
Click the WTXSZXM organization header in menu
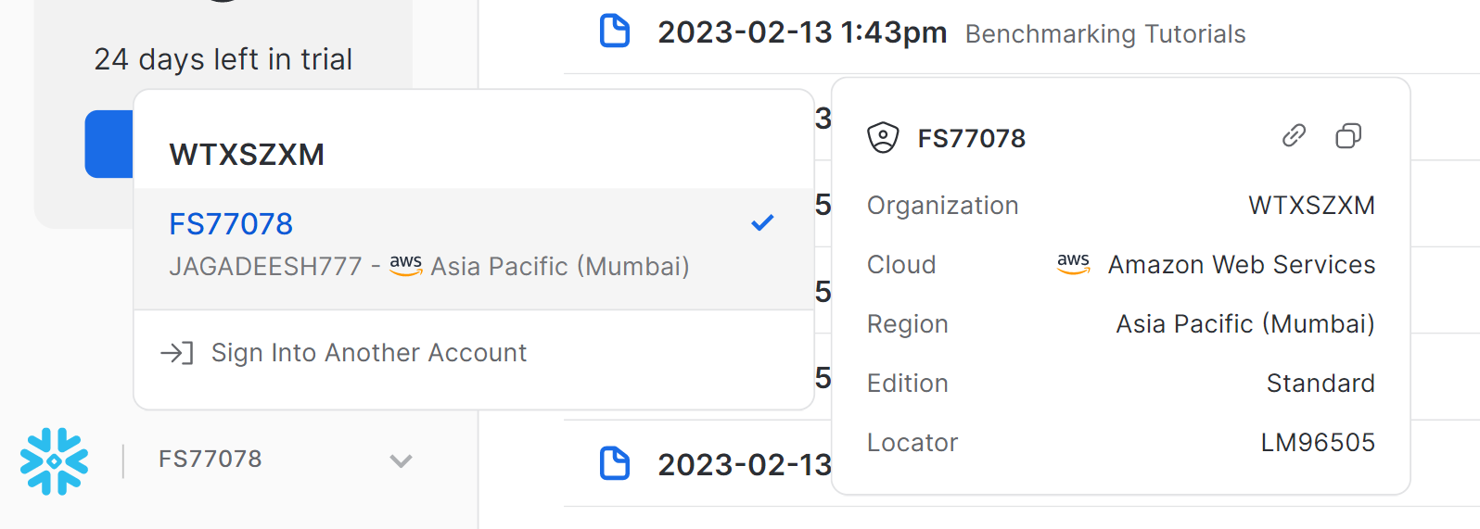pyautogui.click(x=247, y=154)
